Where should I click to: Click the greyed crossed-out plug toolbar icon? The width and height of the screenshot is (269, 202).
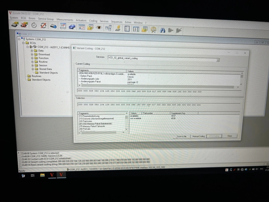[x=178, y=31]
